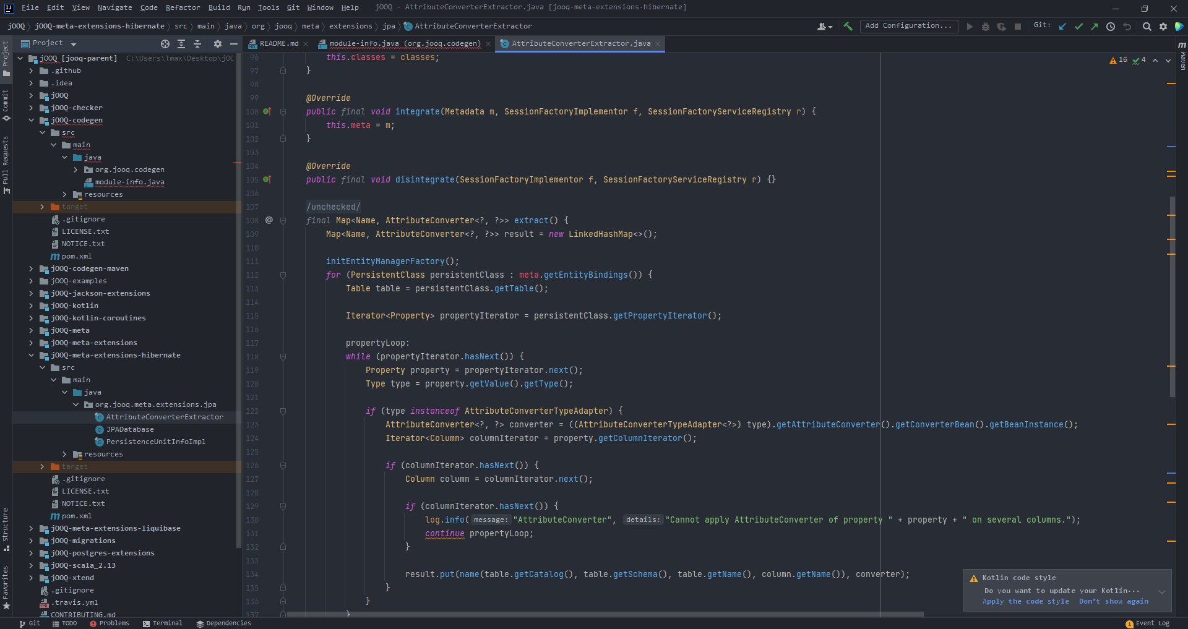This screenshot has width=1188, height=629.
Task: Click the Debug bug icon
Action: pos(986,27)
